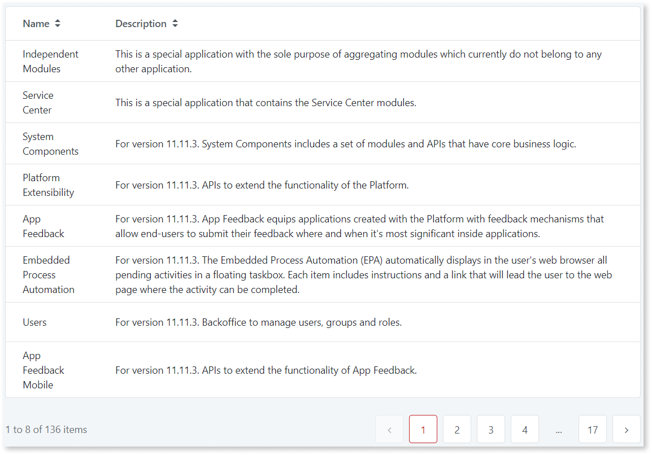Click the previous page chevron arrow
The height and width of the screenshot is (455, 652).
389,429
